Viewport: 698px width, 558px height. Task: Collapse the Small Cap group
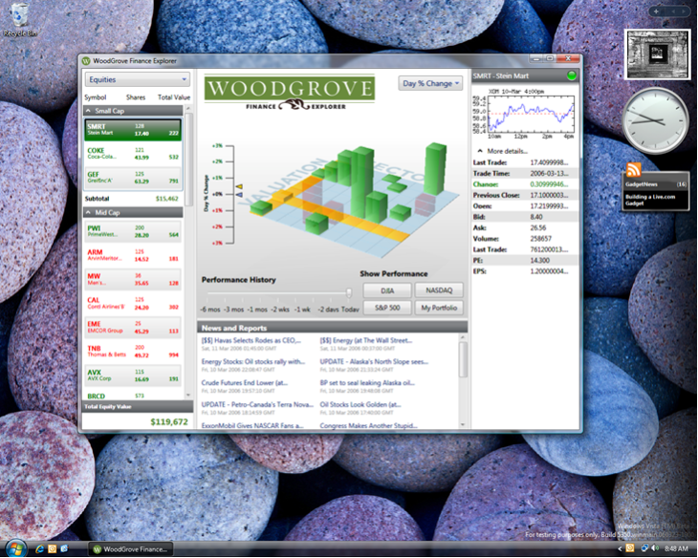point(88,111)
